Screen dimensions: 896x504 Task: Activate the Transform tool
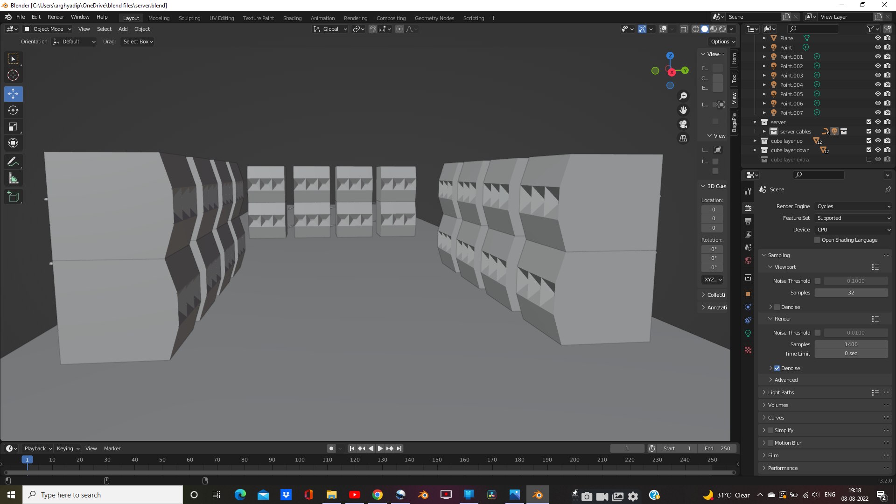(13, 143)
